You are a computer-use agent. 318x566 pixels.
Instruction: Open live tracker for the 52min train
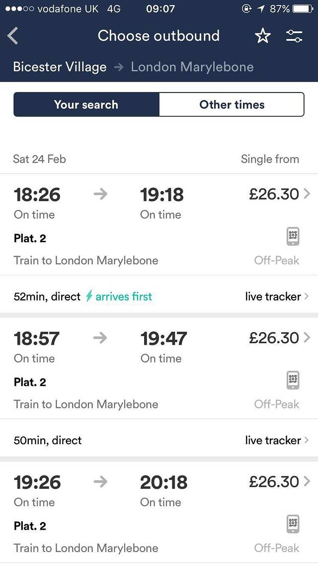coord(277,296)
